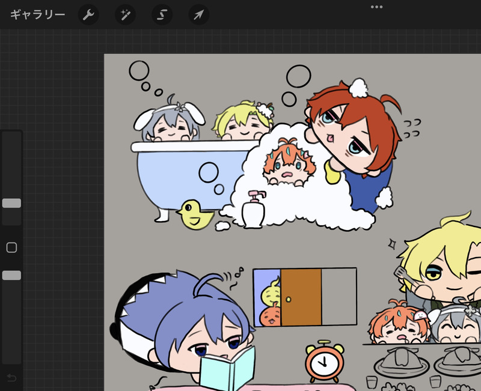Screen dimensions: 481x391
Task: Open the ギャラリー gallery
Action: 37,14
